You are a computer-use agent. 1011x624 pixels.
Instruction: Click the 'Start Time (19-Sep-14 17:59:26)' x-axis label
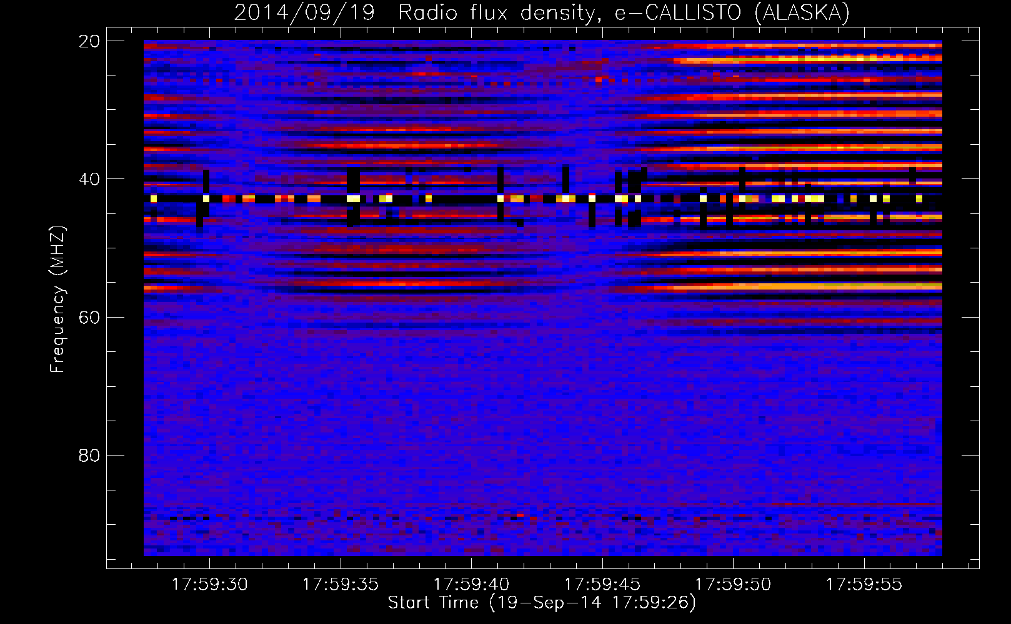pyautogui.click(x=542, y=603)
